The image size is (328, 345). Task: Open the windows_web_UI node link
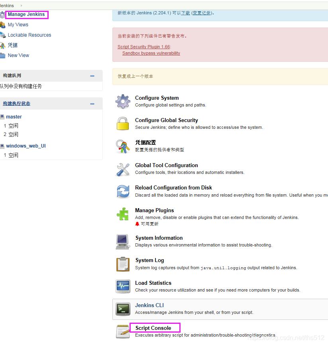26,146
